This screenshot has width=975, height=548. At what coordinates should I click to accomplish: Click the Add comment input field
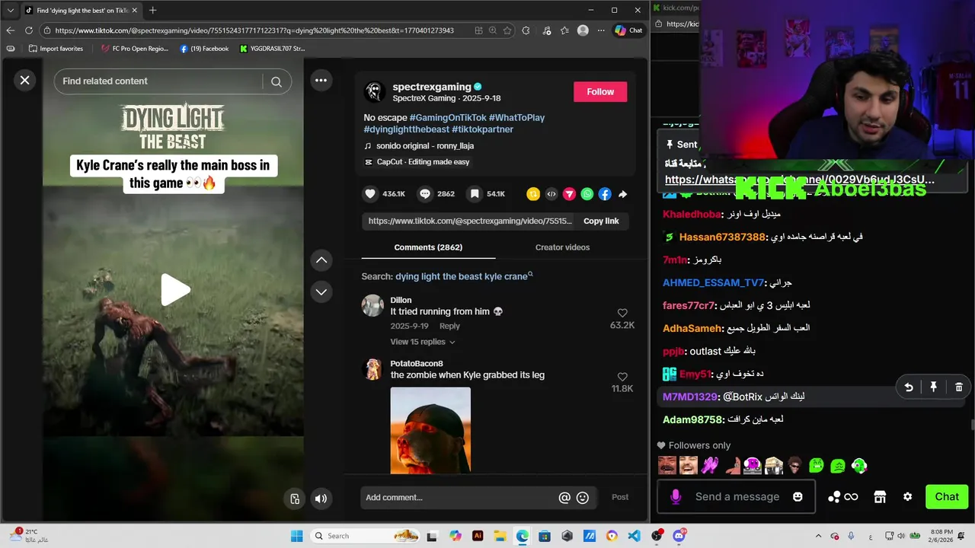[459, 498]
